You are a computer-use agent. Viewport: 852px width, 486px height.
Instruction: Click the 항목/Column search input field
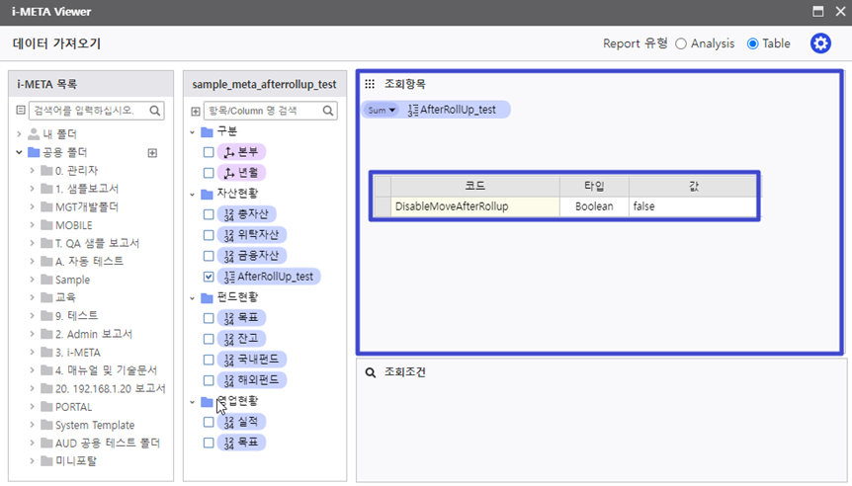pyautogui.click(x=263, y=112)
